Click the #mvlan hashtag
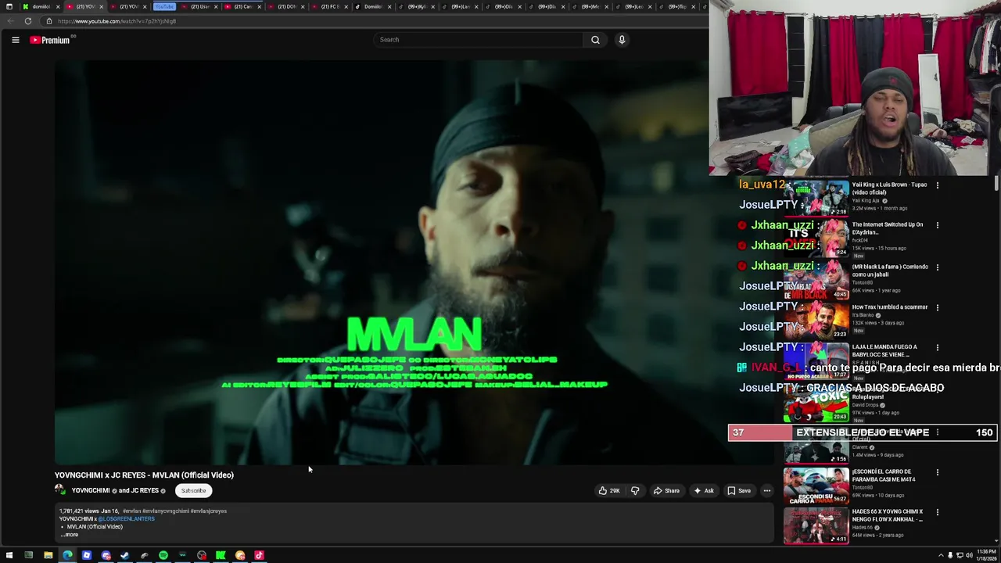The image size is (1001, 563). (x=131, y=511)
